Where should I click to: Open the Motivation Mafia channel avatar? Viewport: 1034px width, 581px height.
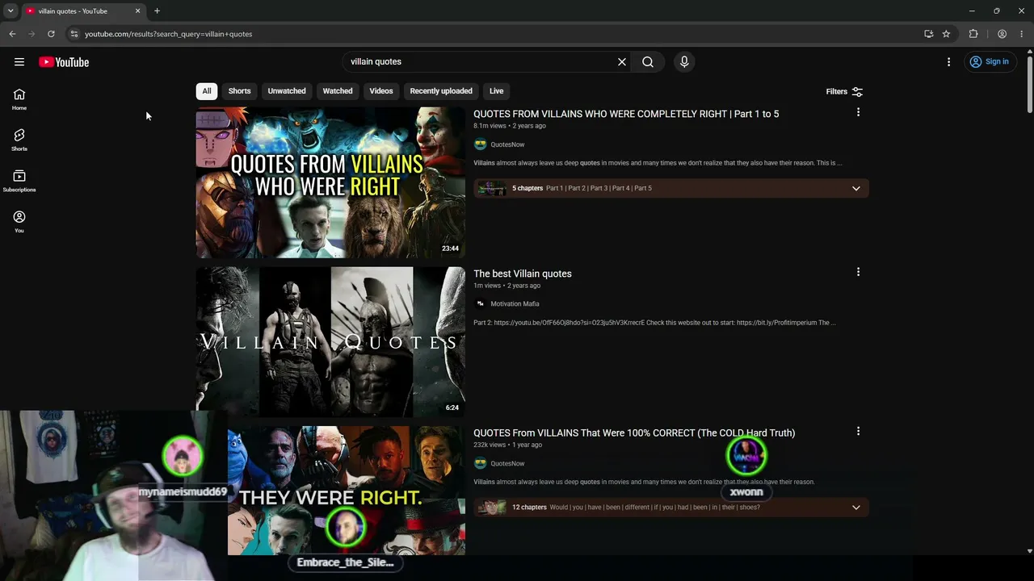(x=481, y=304)
